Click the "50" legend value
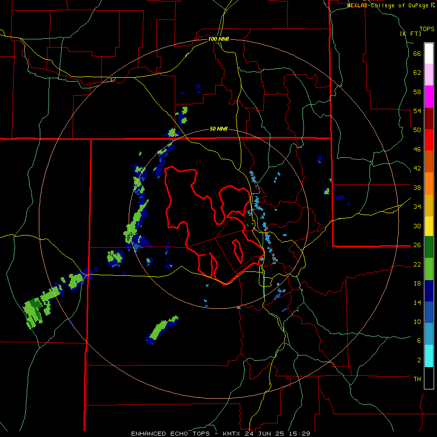Viewport: 437px width, 437px height. coord(417,130)
